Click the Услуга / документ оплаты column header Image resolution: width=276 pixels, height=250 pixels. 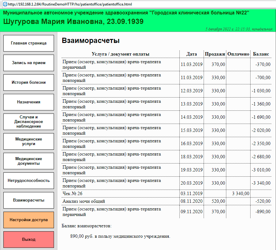click(x=121, y=54)
